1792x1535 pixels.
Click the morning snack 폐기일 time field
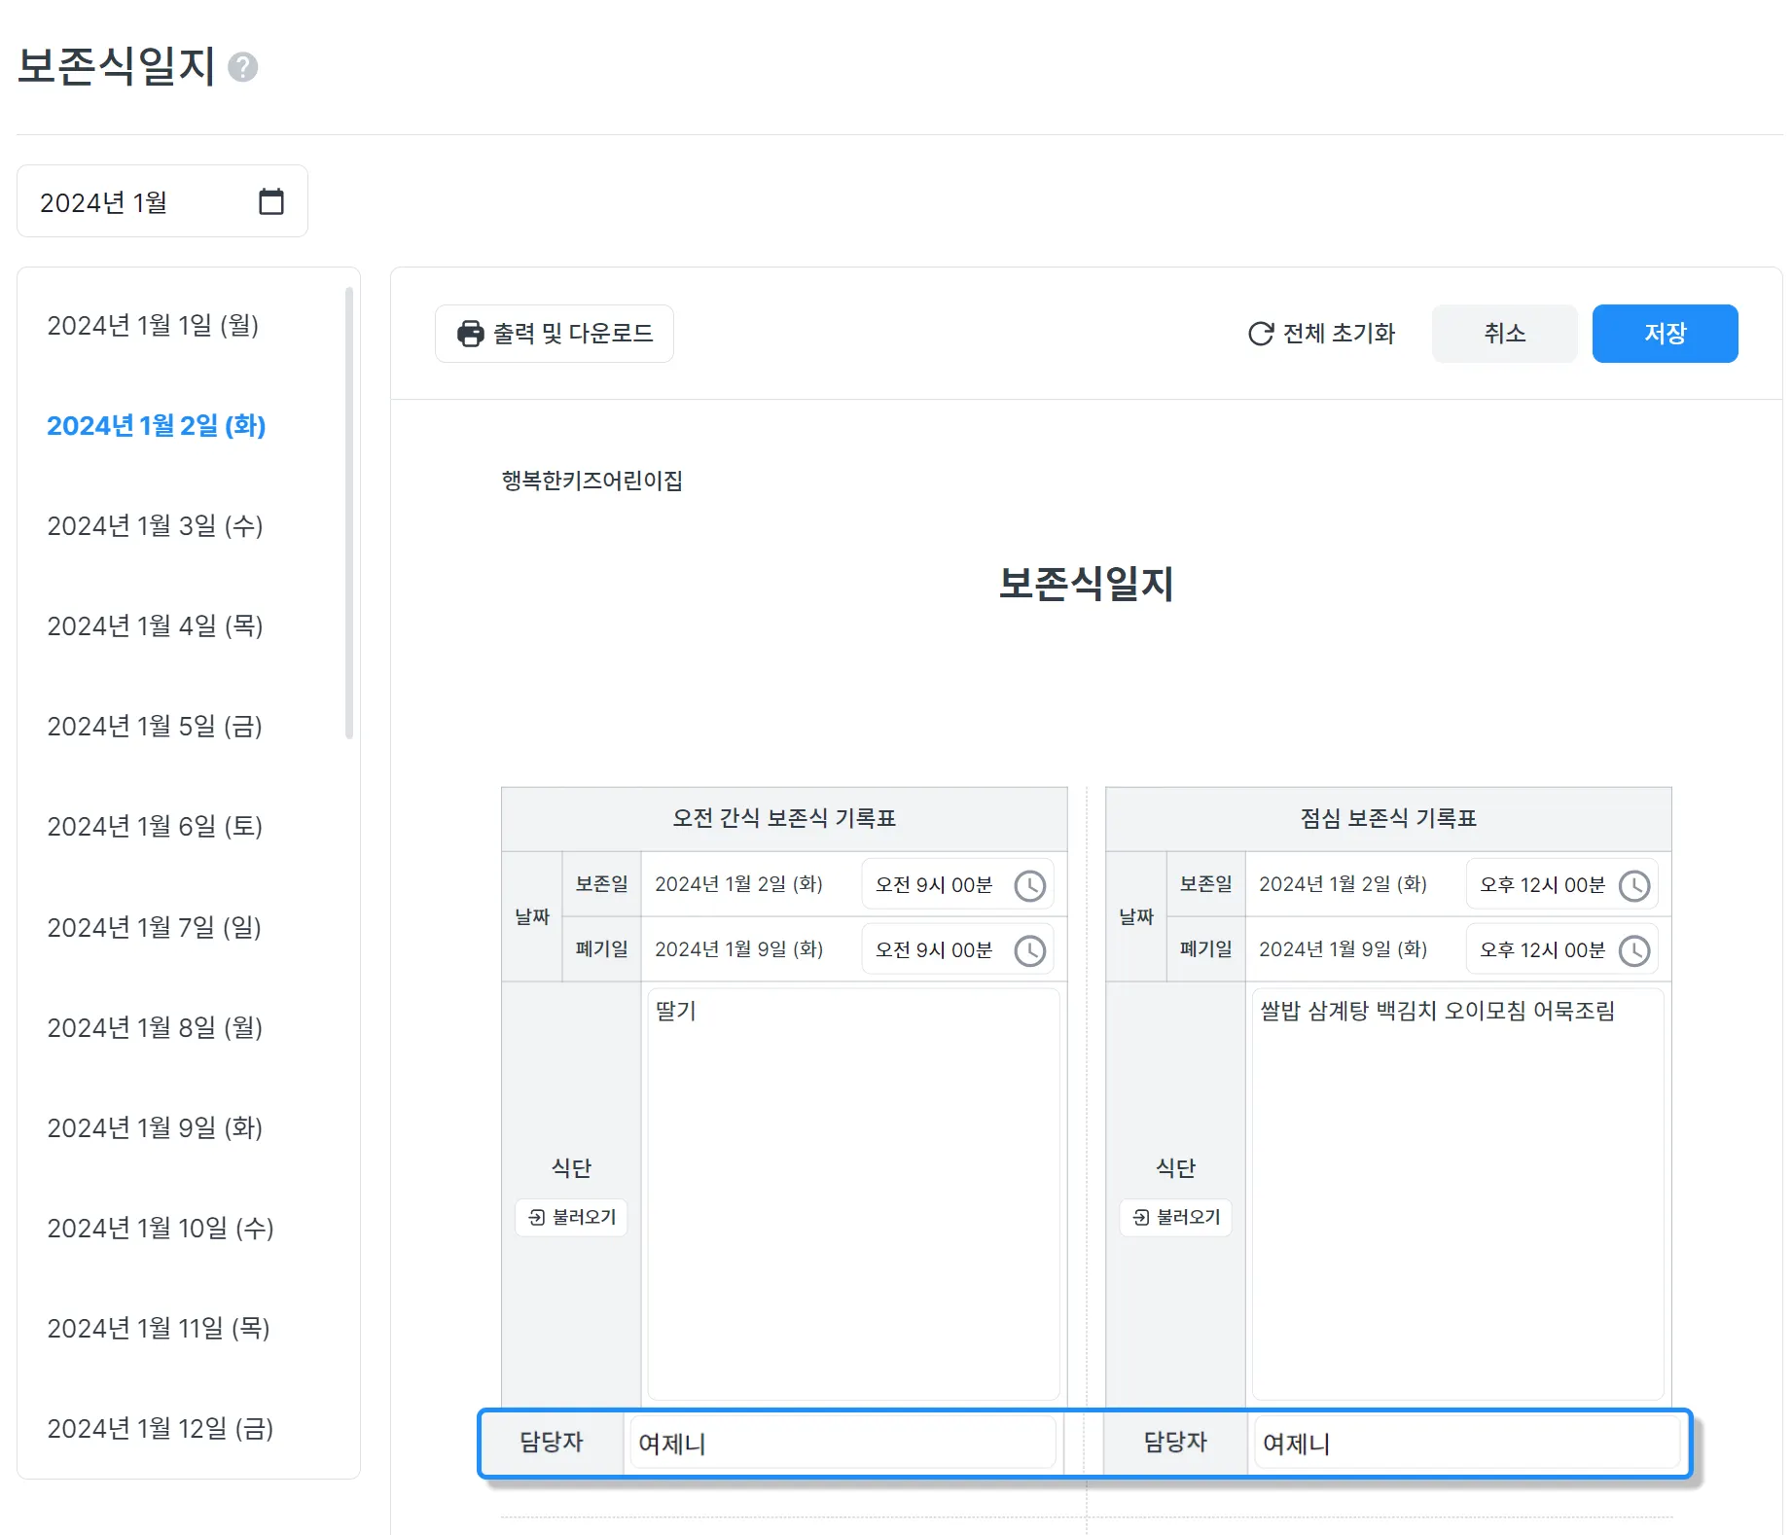pos(957,950)
